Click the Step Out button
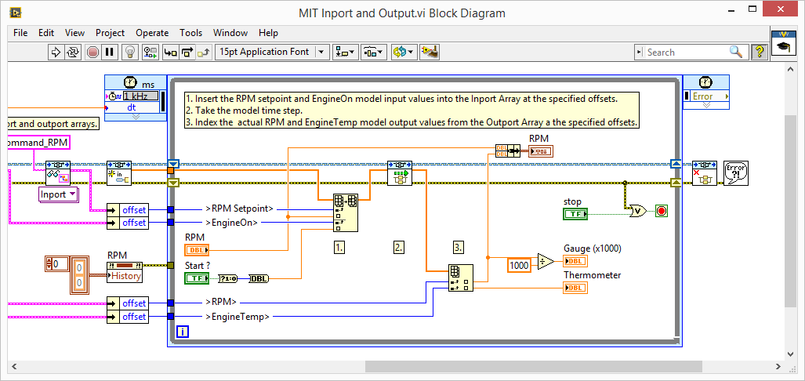Screen dimensions: 805x381 pyautogui.click(x=204, y=52)
